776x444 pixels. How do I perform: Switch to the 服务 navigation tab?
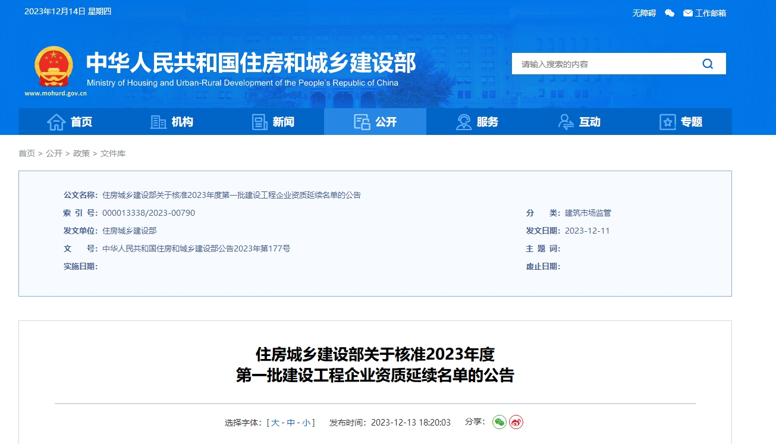(479, 121)
